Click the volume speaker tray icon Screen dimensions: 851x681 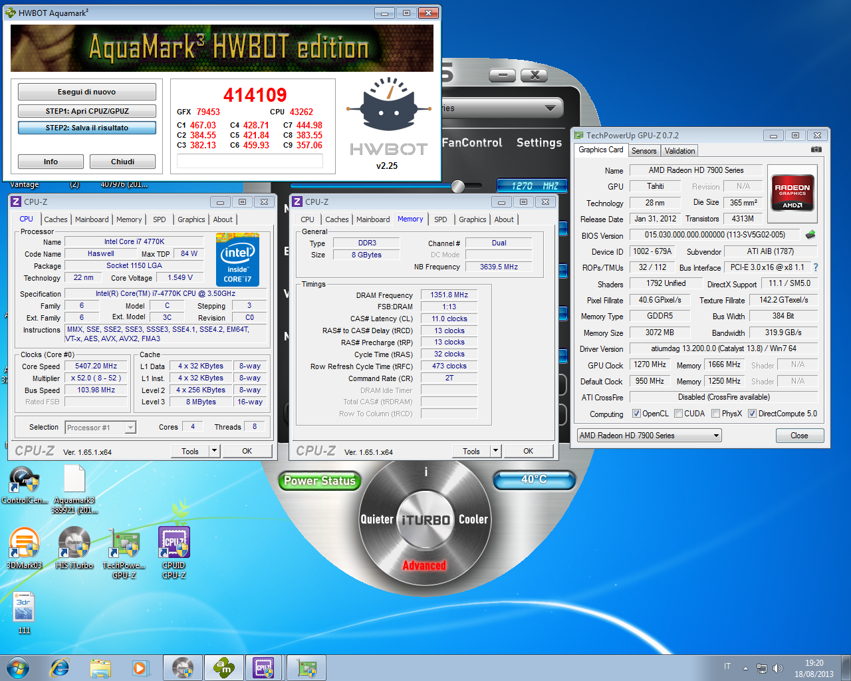tap(779, 668)
